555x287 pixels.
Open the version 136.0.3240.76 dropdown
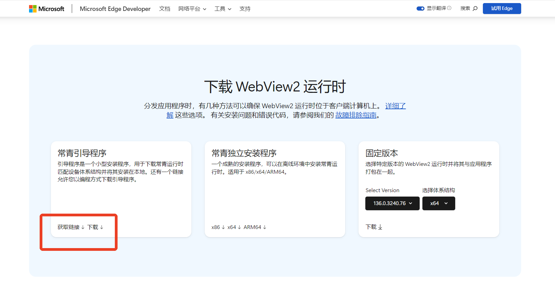click(x=392, y=203)
